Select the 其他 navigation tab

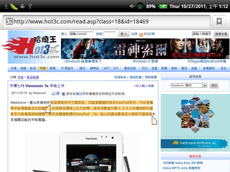pyautogui.click(x=224, y=68)
